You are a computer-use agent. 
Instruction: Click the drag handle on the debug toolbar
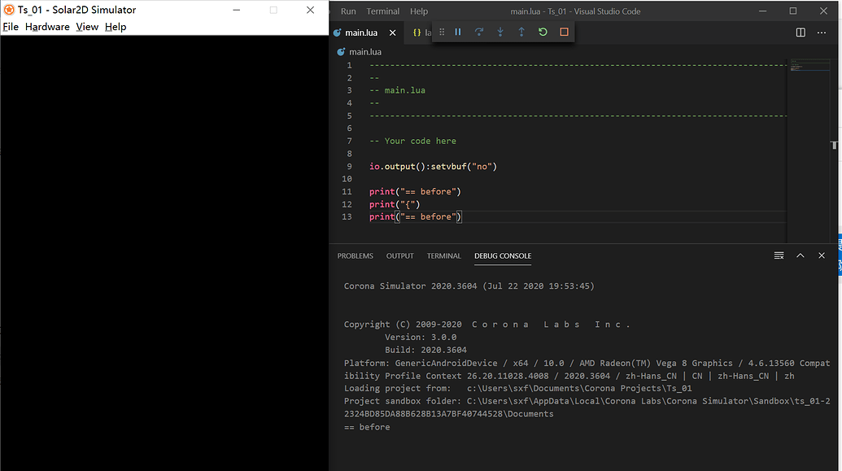442,32
